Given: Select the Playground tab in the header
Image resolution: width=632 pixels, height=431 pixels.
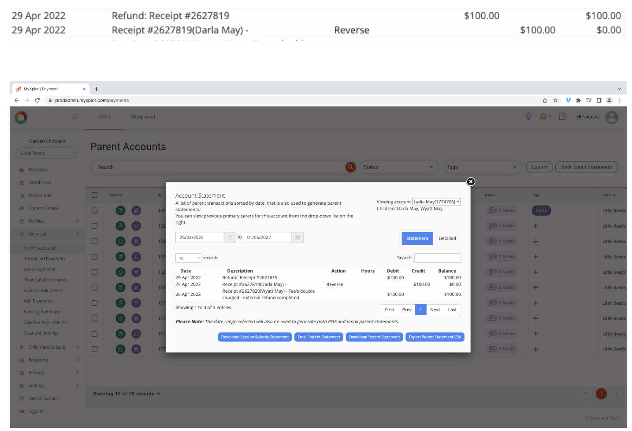Looking at the screenshot, I should point(142,117).
